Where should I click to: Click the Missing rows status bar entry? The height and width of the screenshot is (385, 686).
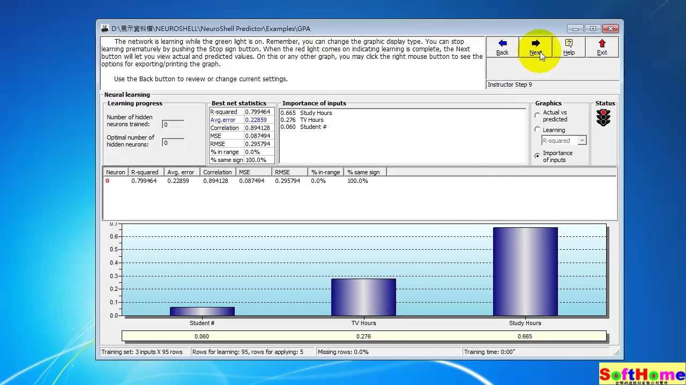(389, 352)
